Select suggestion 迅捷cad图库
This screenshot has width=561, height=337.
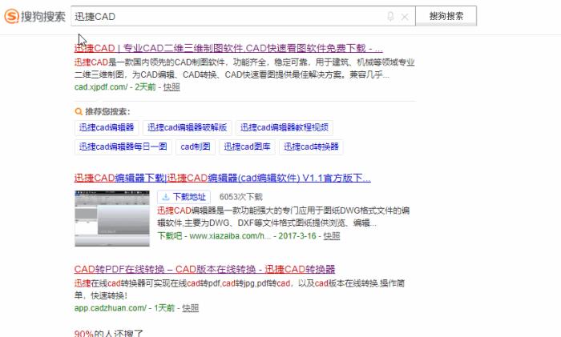pos(247,146)
